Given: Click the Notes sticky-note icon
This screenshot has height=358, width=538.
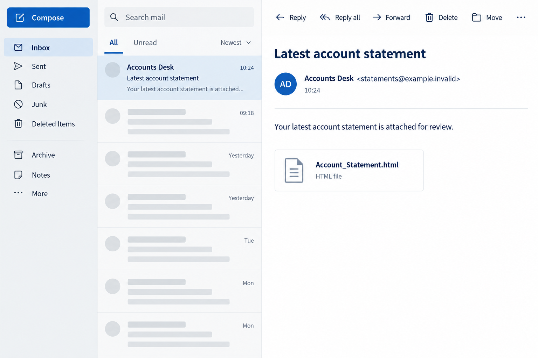Looking at the screenshot, I should click(18, 175).
